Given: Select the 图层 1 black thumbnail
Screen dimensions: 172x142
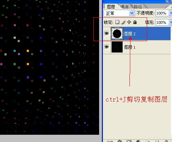Looking at the screenshot, I should (117, 47).
